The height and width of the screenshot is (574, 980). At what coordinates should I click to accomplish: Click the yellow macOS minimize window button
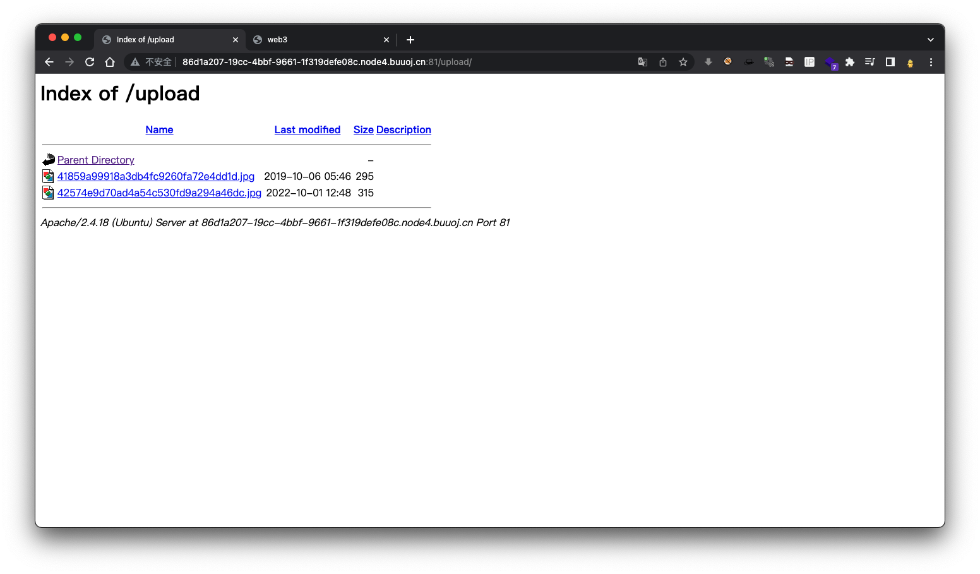coord(65,37)
